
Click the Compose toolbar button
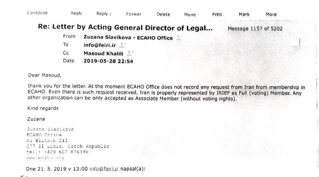[x=37, y=13]
